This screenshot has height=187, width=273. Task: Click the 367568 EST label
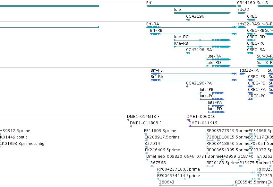158,163
